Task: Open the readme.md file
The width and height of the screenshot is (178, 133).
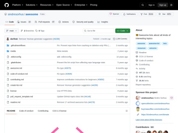Action: coord(15,102)
